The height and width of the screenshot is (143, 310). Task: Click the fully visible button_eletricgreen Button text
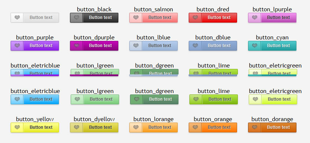279,99
